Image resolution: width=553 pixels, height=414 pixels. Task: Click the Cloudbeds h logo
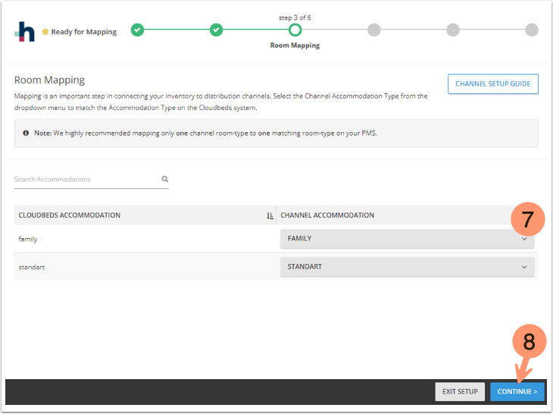pyautogui.click(x=26, y=32)
